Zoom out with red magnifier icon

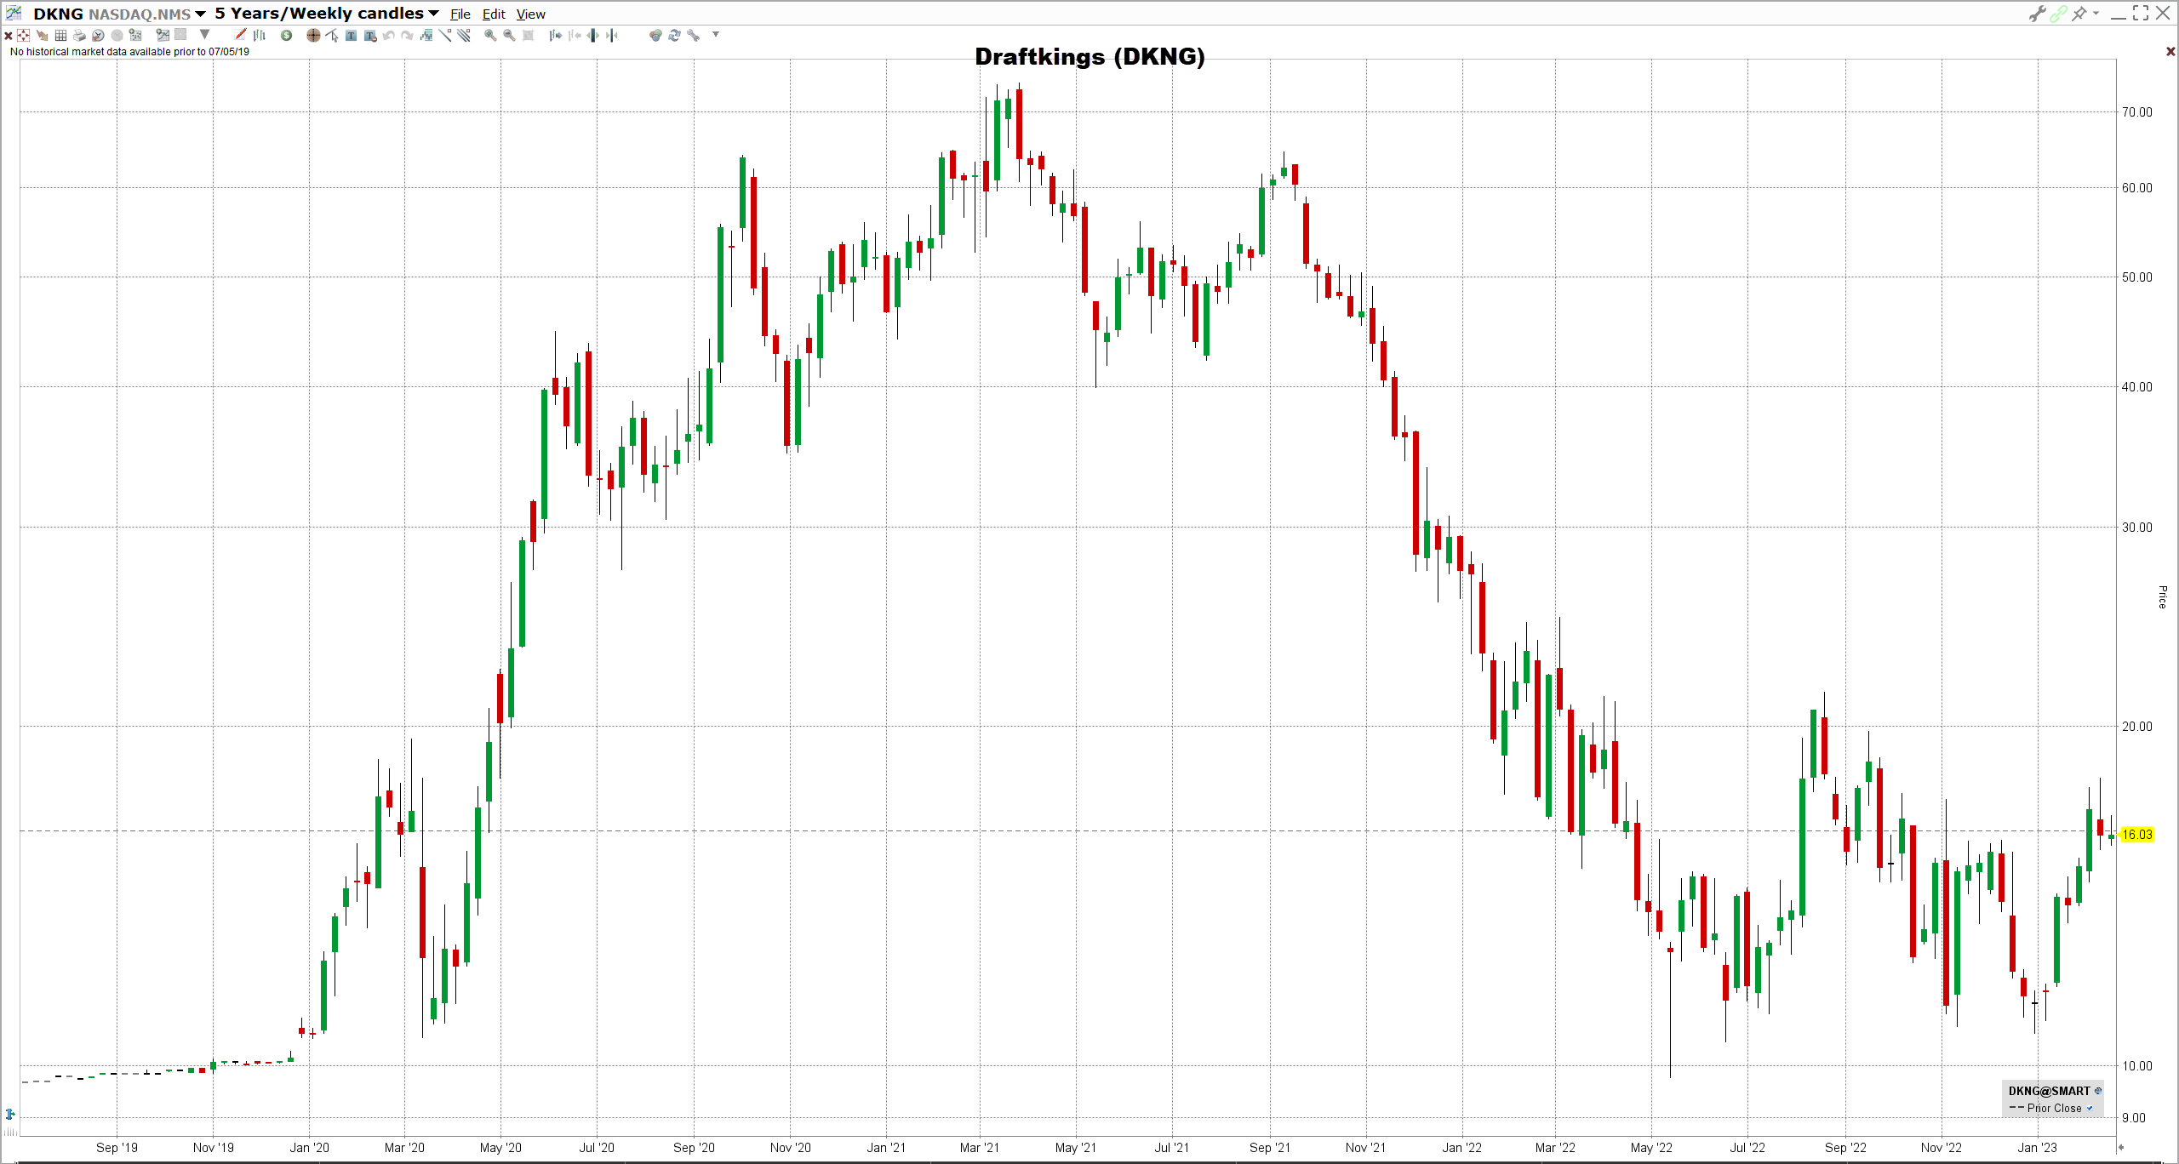click(509, 36)
